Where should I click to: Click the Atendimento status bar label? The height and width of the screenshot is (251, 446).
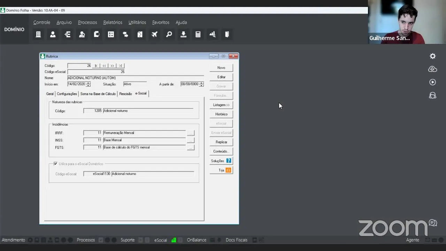[x=13, y=240]
